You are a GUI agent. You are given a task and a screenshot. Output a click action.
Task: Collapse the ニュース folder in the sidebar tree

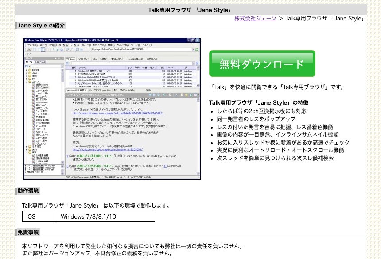(27, 81)
